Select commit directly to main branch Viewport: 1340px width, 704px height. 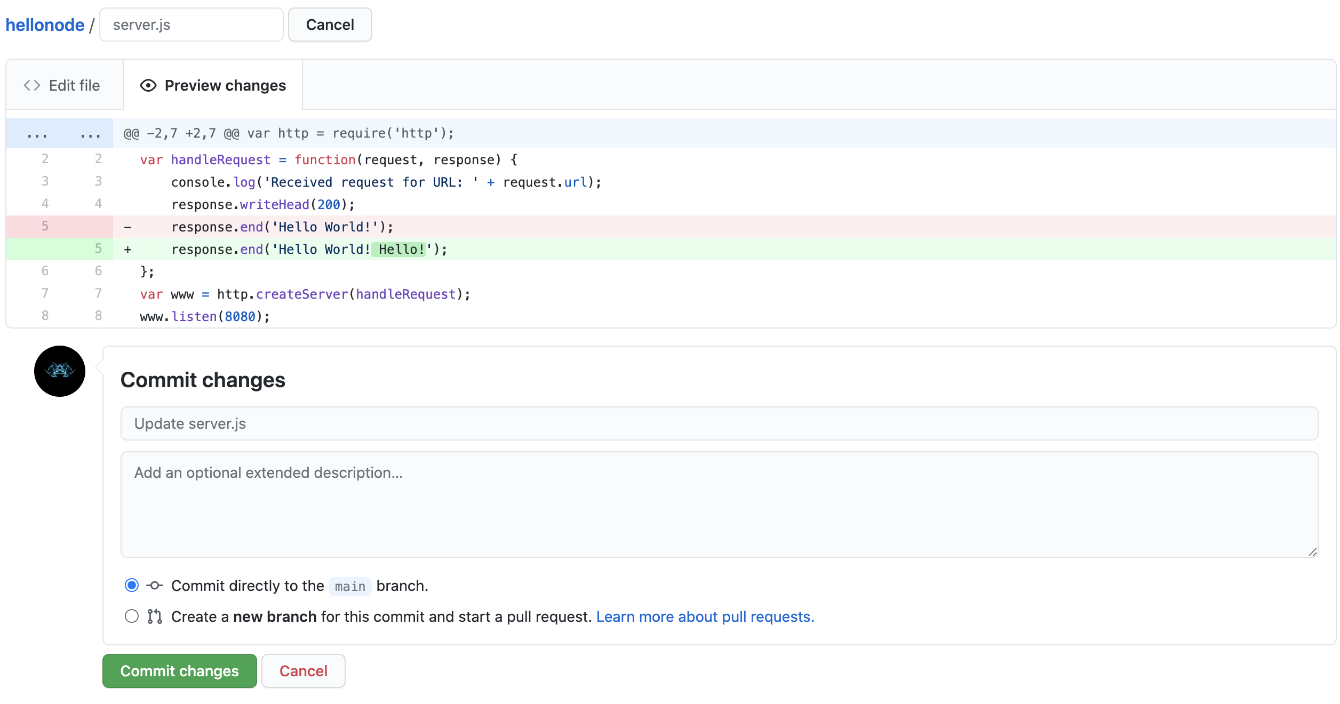pos(131,586)
